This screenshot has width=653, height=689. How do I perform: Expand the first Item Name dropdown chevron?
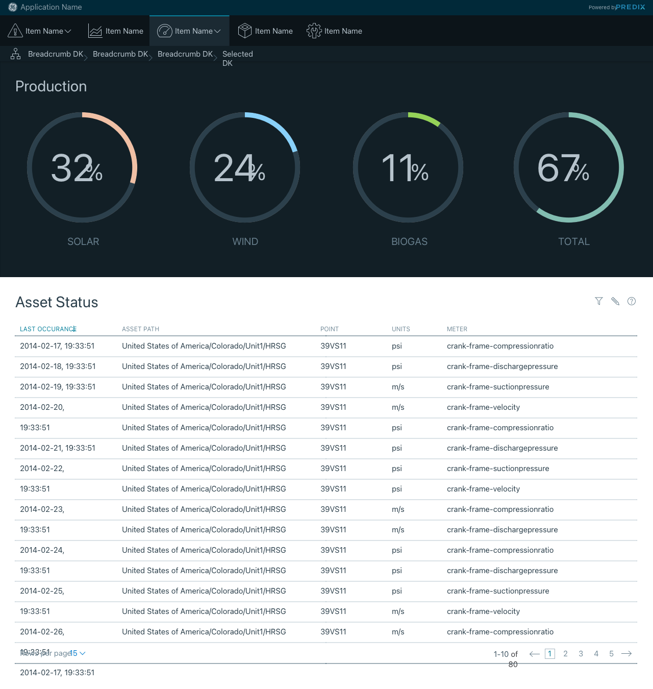coord(68,31)
